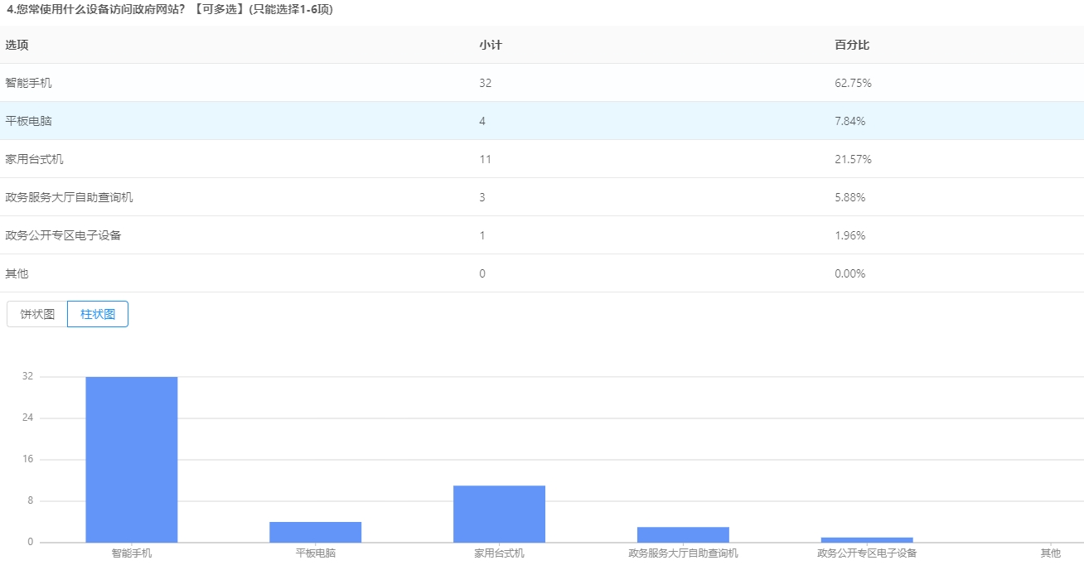1084x570 pixels.
Task: Click the tallest blue bar for 智能手机
Action: click(131, 460)
